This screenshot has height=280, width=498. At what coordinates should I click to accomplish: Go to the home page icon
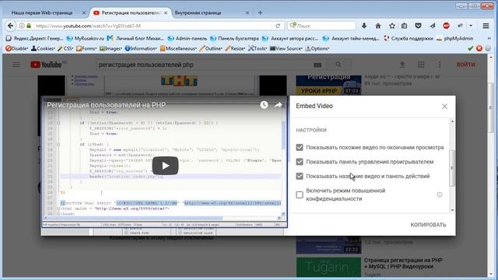point(378,26)
